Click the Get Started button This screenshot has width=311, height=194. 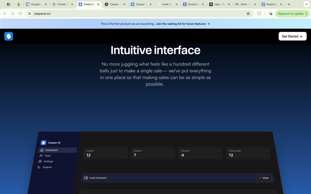pyautogui.click(x=292, y=36)
